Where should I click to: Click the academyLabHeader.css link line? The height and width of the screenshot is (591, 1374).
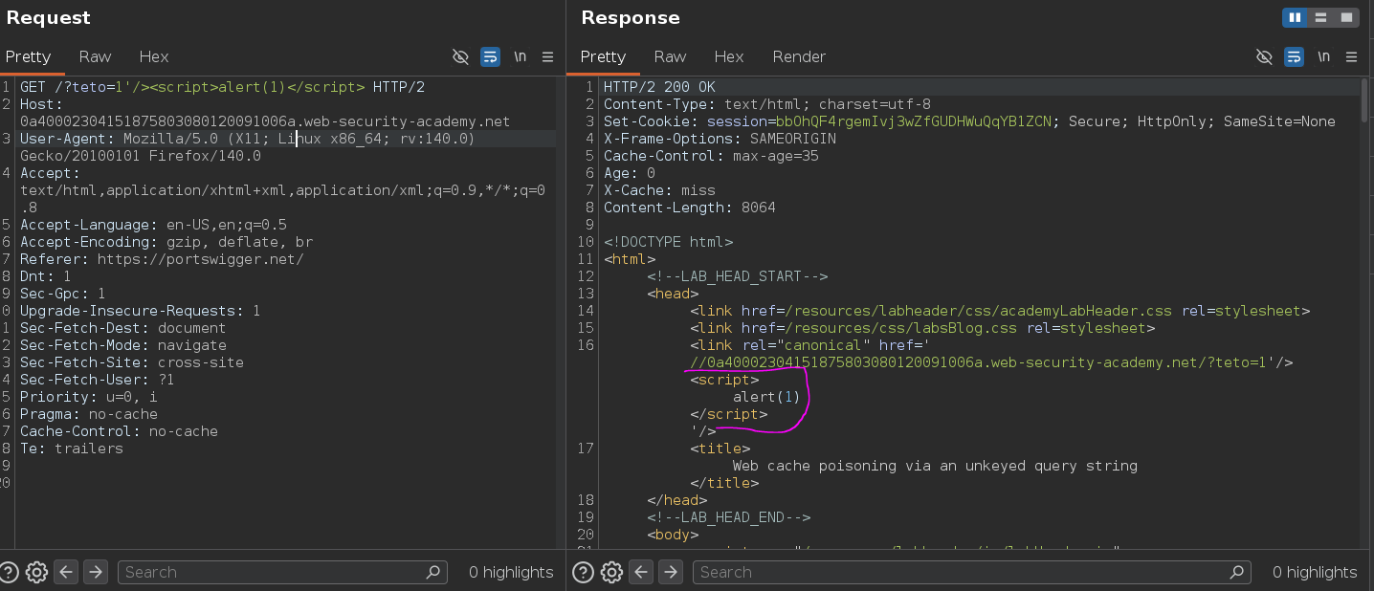pyautogui.click(x=1000, y=311)
